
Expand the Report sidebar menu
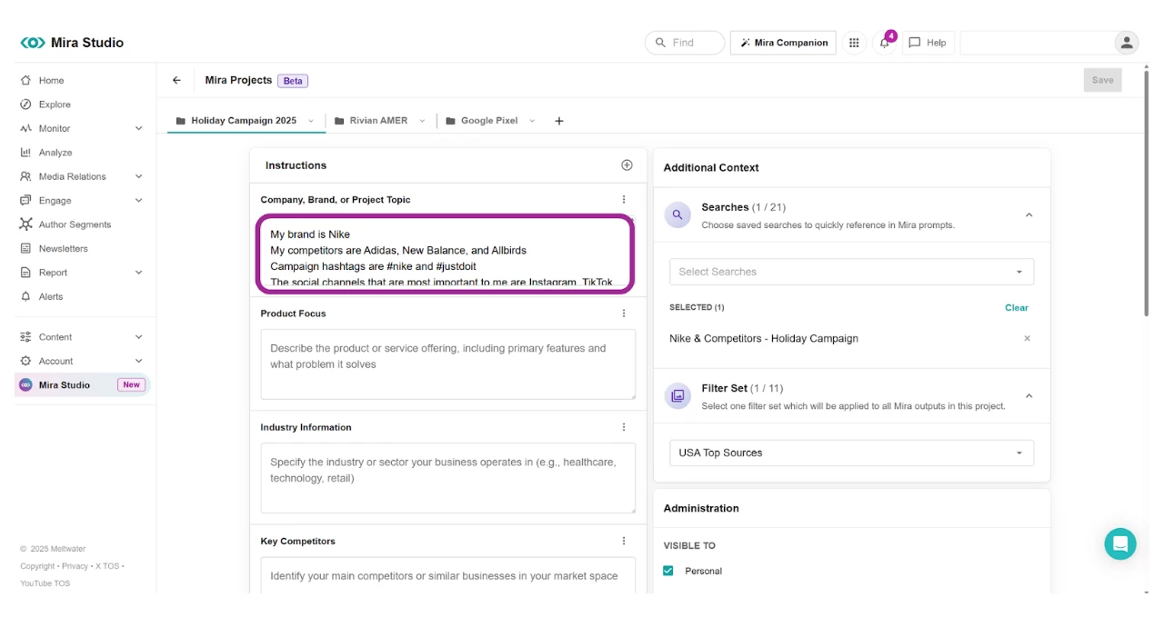coord(138,273)
